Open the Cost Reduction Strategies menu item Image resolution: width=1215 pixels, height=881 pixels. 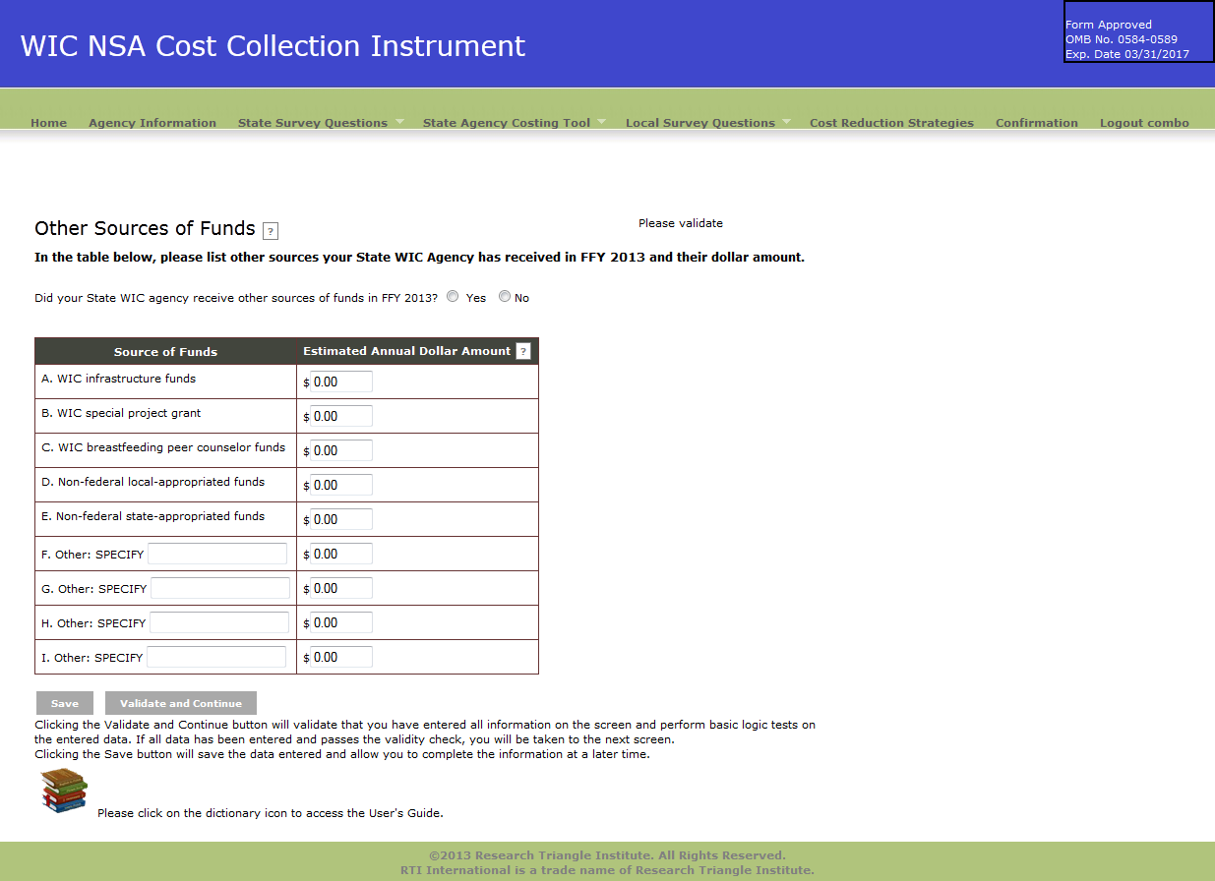(891, 123)
